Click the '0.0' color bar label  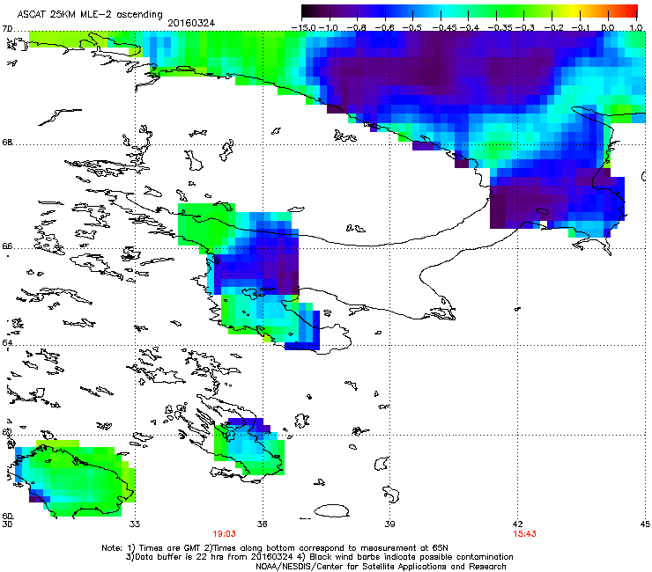pos(608,28)
